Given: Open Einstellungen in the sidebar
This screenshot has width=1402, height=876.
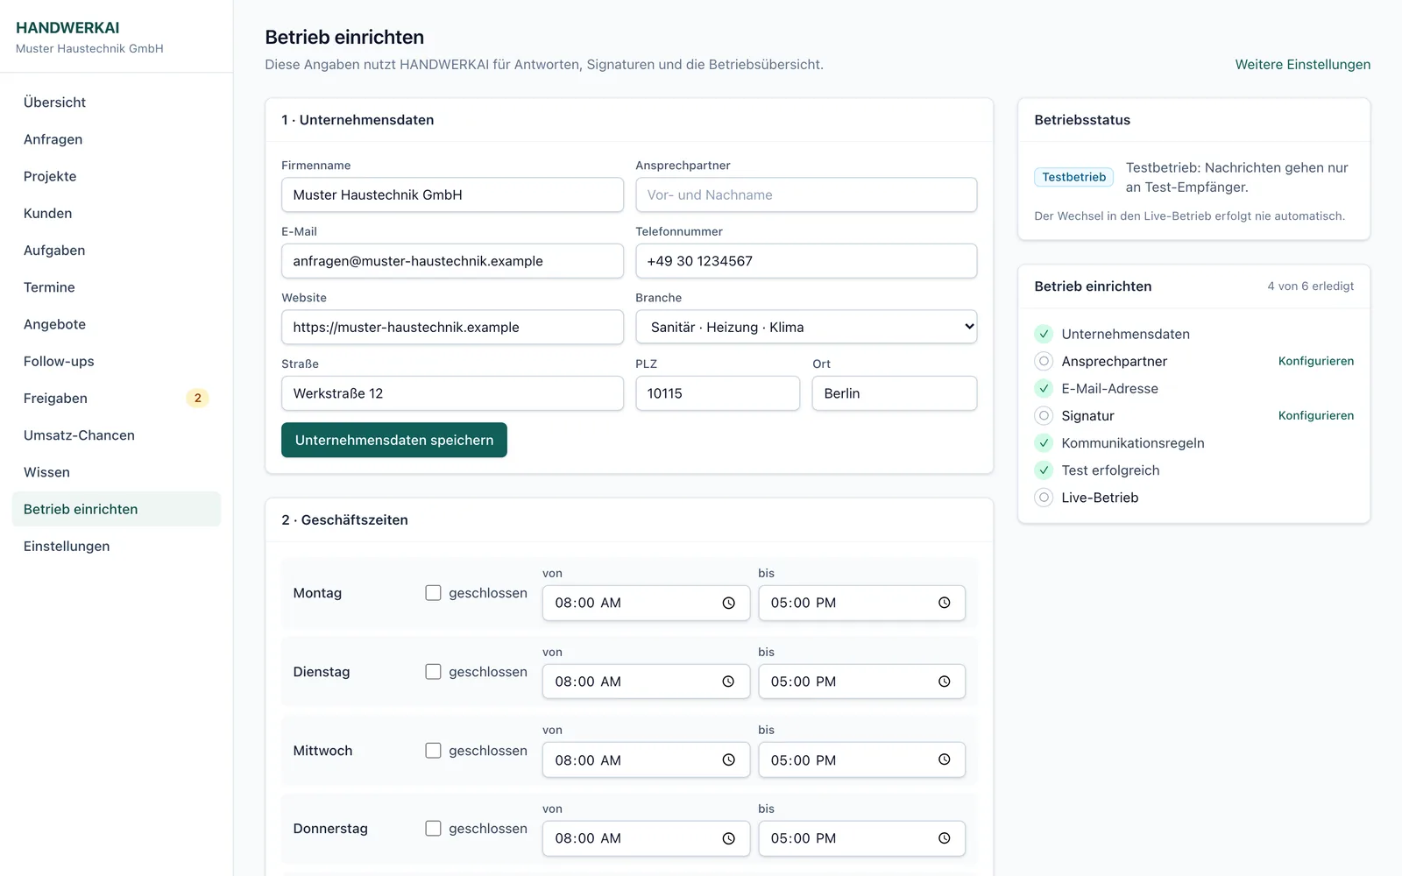Looking at the screenshot, I should [x=117, y=546].
